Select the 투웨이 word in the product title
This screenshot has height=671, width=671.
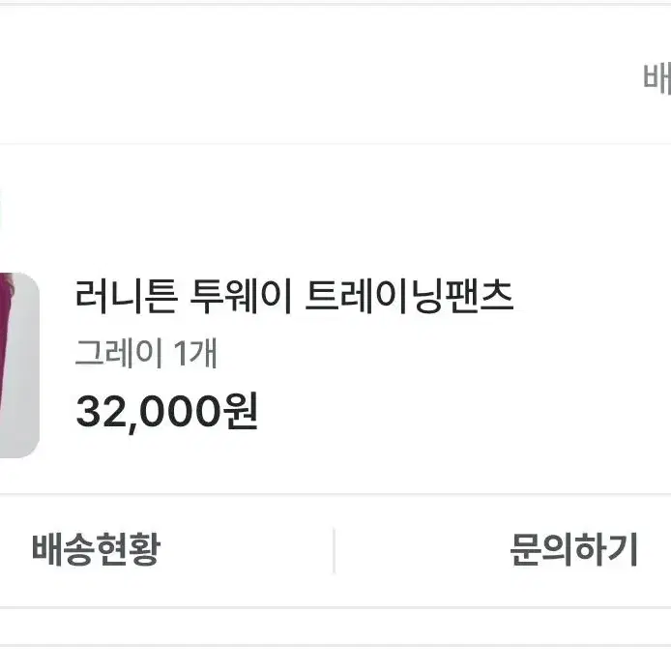[x=241, y=296]
